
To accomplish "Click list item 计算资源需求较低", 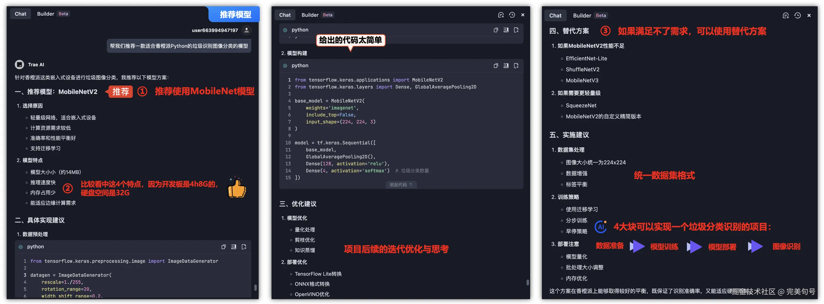I will tap(51, 128).
